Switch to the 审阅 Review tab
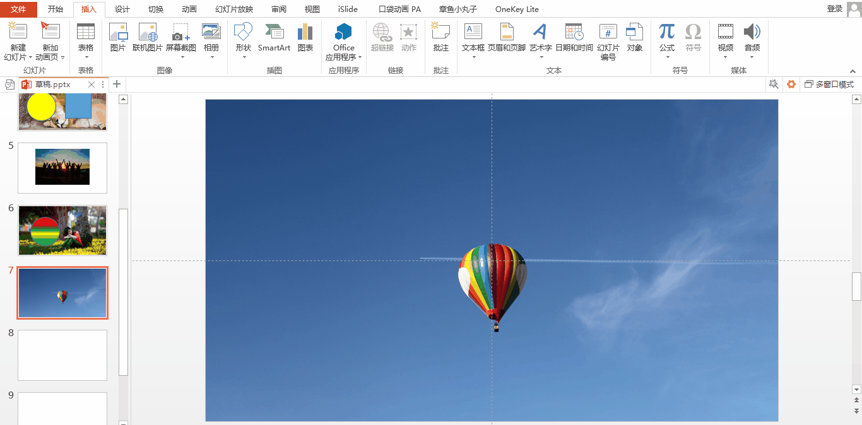 point(279,9)
